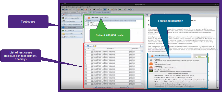The image size is (222, 92).
Task: Expand the http-request tree node
Action: (86, 24)
